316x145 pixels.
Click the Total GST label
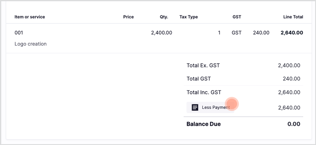point(199,79)
